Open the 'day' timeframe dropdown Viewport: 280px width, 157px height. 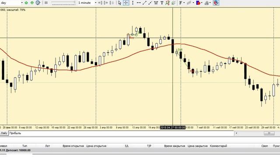point(22,3)
